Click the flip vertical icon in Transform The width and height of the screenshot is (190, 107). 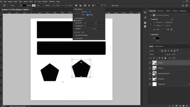[x=172, y=29]
